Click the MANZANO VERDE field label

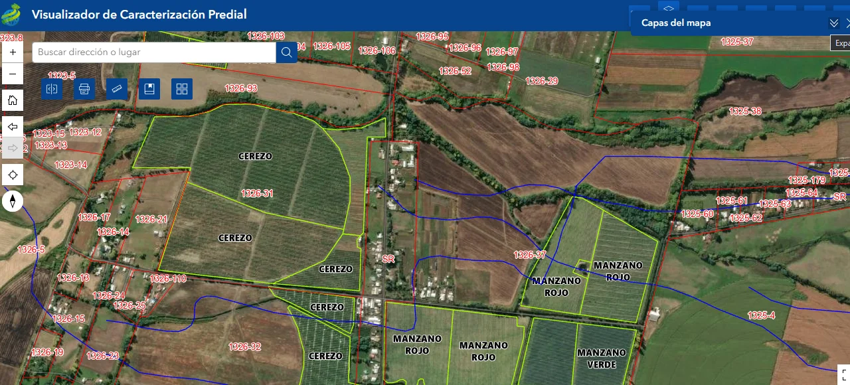(x=602, y=358)
